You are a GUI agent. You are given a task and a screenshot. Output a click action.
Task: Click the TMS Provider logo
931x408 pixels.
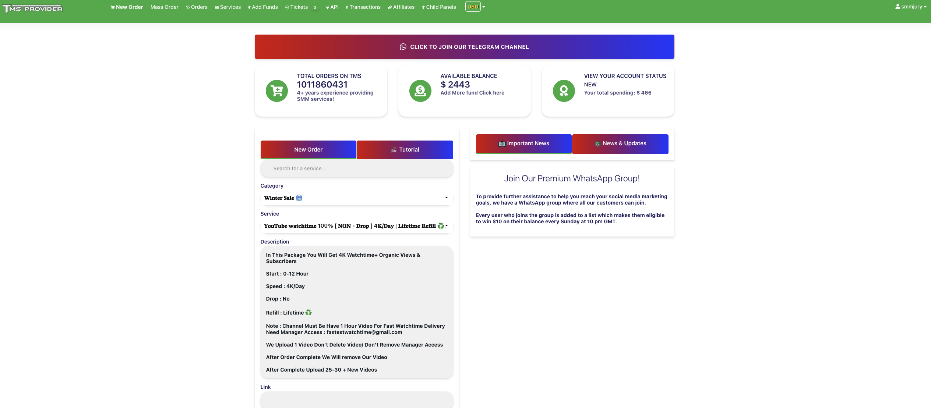point(32,8)
